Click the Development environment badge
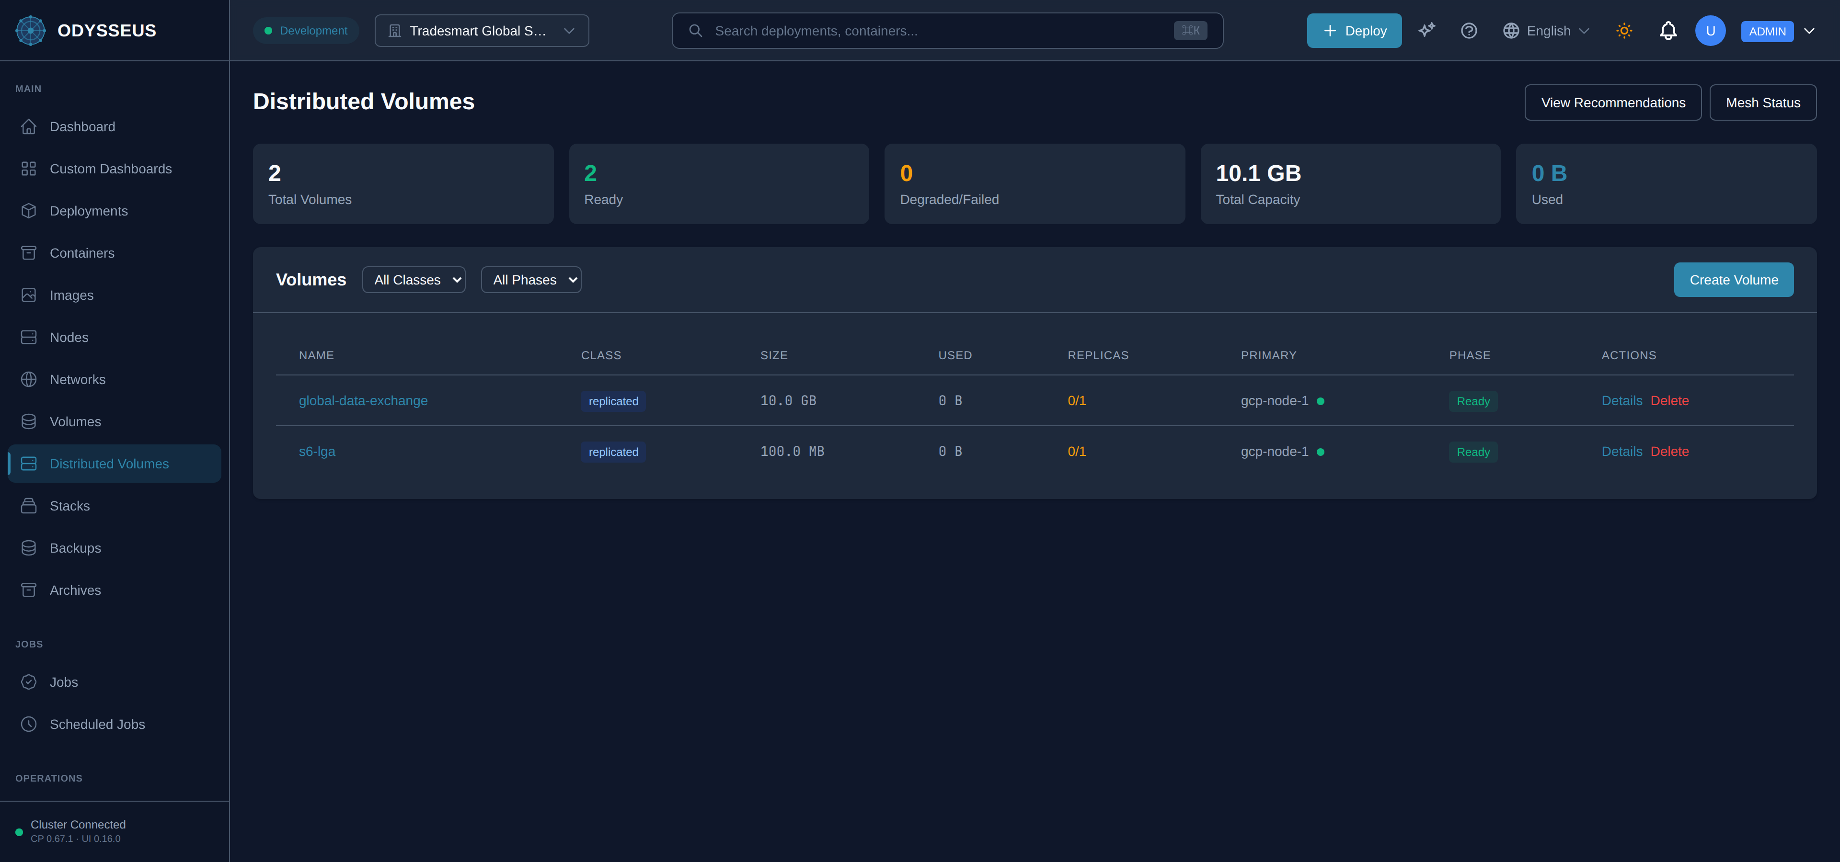Image resolution: width=1840 pixels, height=862 pixels. (306, 31)
